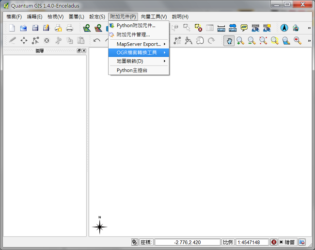Open the attribute table icon
The image size is (315, 250).
210,28
